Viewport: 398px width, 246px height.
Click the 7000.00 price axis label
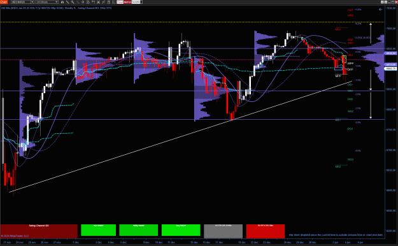click(x=390, y=29)
